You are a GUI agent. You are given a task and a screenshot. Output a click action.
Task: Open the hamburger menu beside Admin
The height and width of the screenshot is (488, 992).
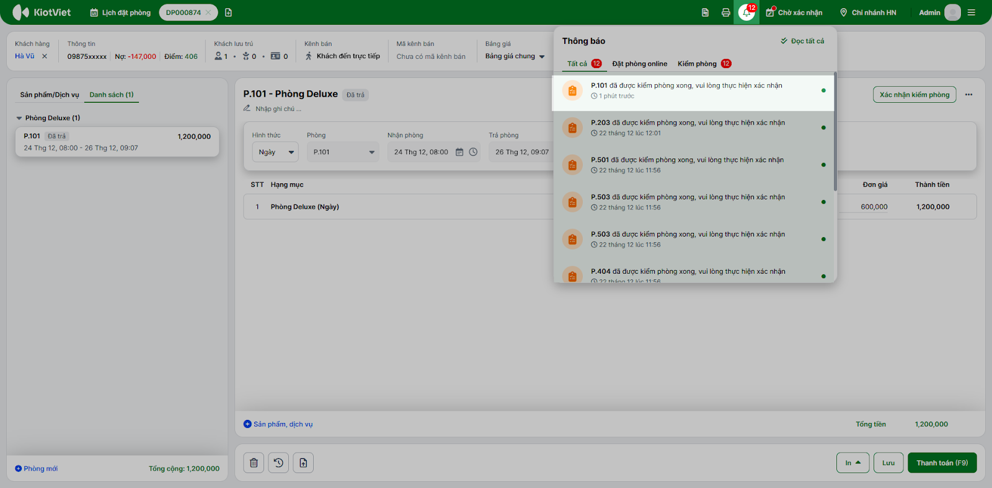point(972,12)
